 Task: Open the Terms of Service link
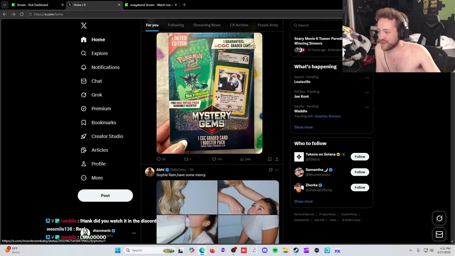click(x=304, y=214)
